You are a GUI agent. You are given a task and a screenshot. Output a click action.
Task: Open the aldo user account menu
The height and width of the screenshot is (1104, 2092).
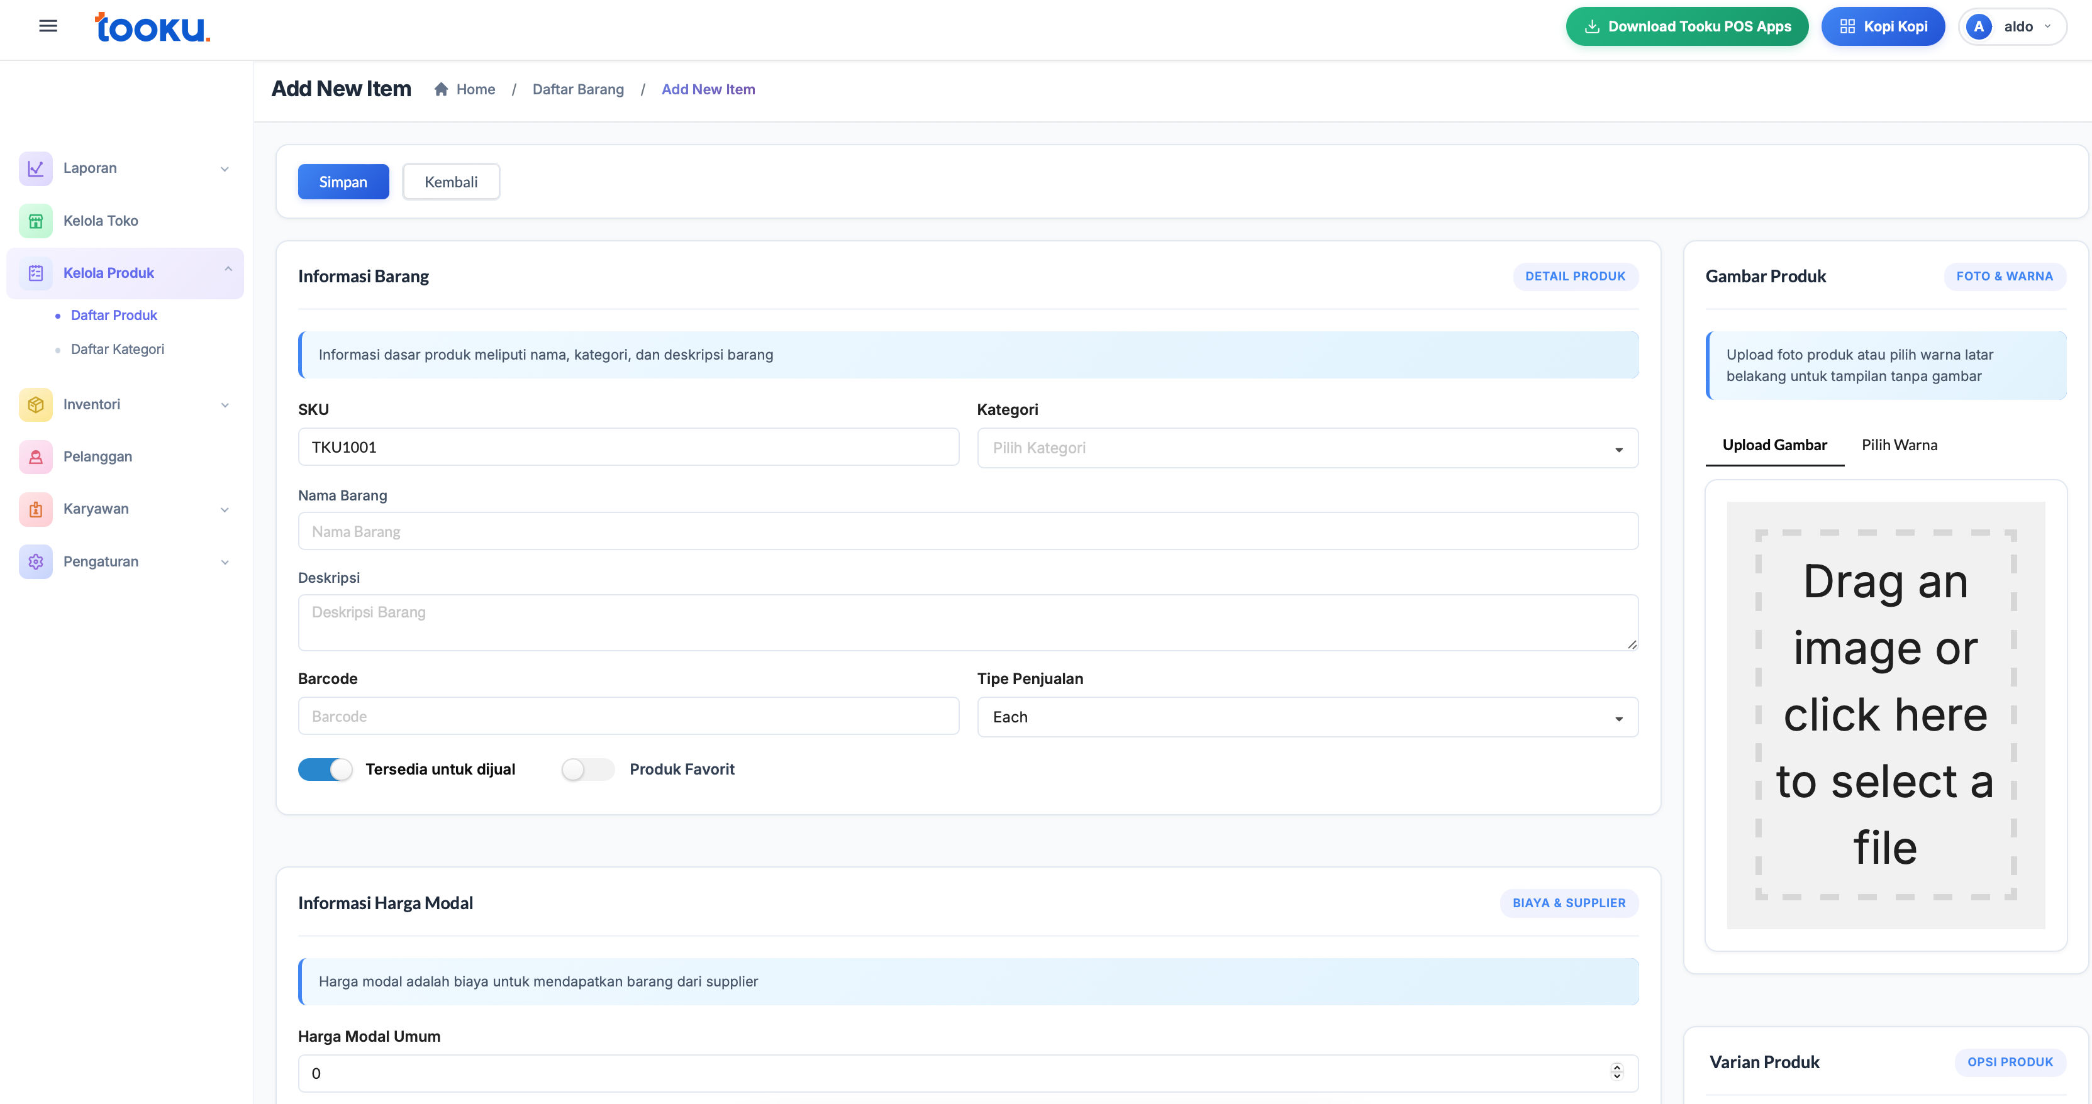(x=2011, y=26)
